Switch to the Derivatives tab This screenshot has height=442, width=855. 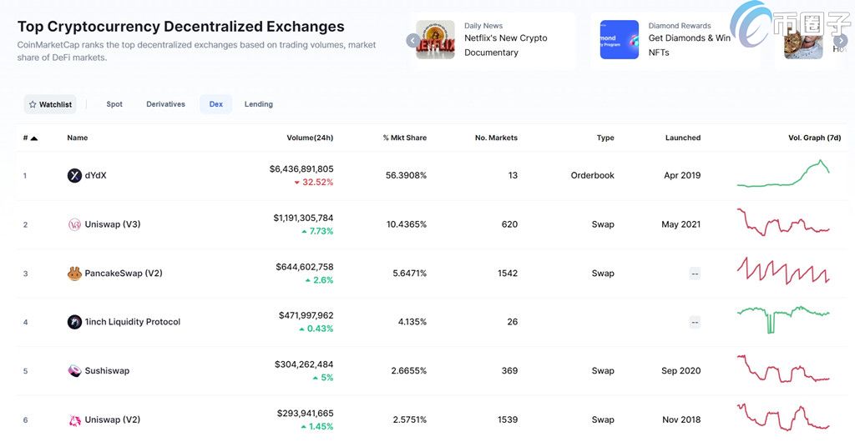pos(166,104)
